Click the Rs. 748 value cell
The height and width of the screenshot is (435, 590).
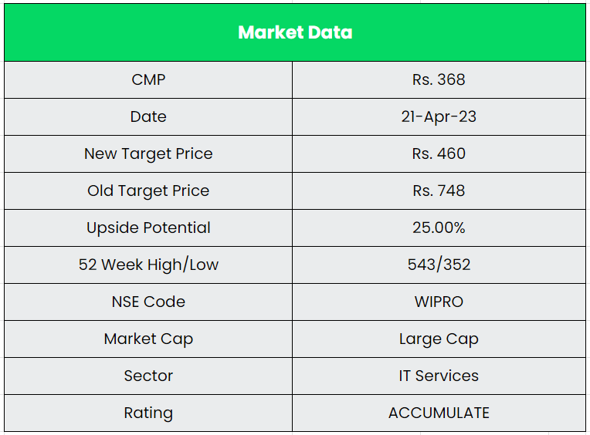pyautogui.click(x=439, y=191)
